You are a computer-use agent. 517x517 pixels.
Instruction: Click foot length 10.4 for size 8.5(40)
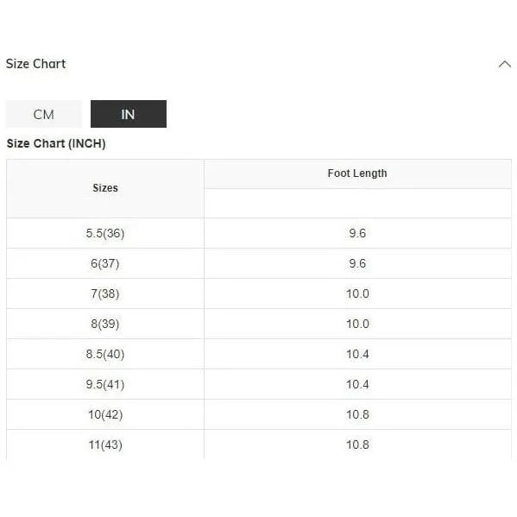(x=357, y=354)
